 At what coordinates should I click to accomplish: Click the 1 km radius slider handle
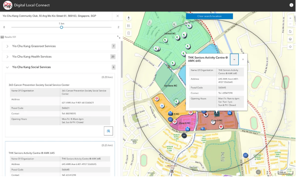61,27
